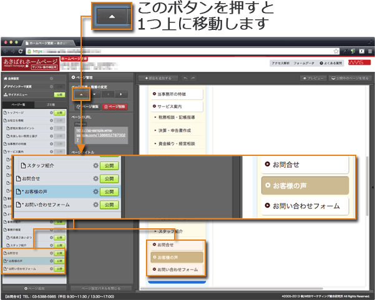Open 税務相談・記帳指導 submenu item in preview
375x300 pixels.
177,117
